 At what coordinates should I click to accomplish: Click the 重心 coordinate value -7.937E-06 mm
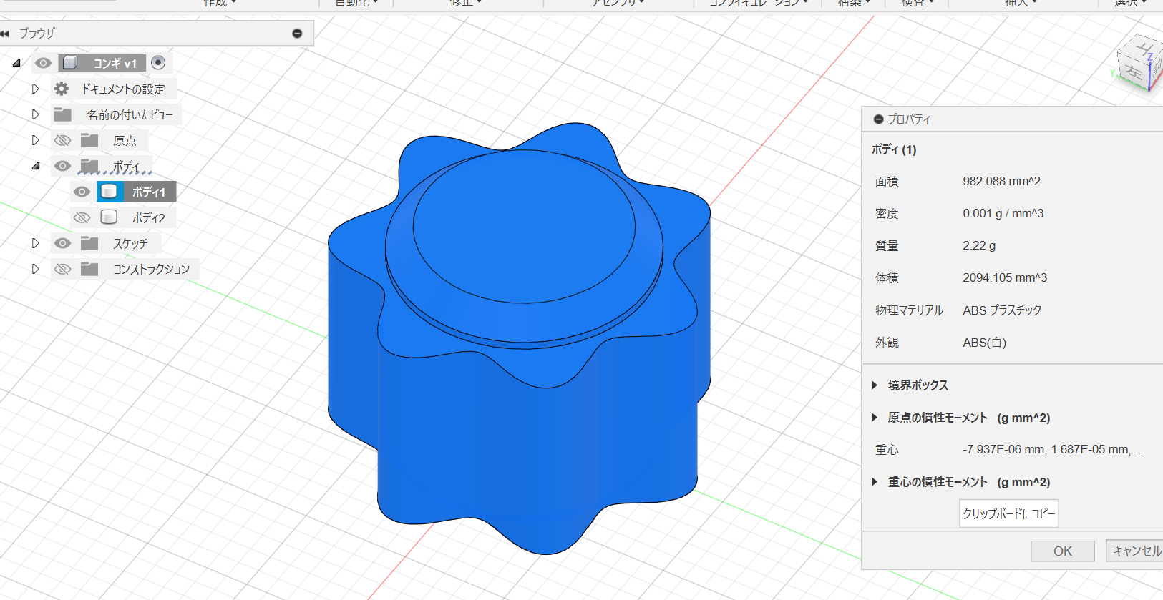(x=1053, y=450)
